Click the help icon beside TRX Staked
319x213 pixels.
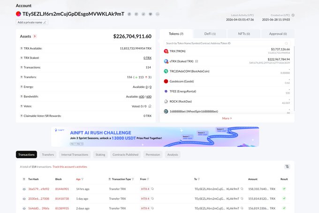click(x=21, y=58)
